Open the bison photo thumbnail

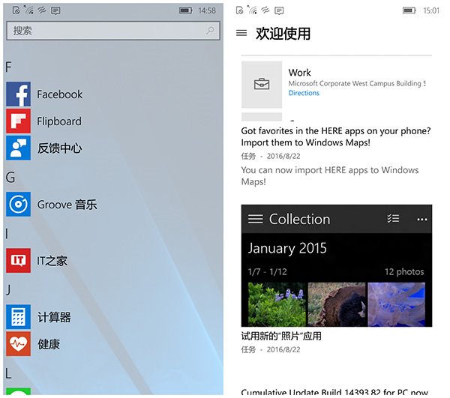pos(337,304)
